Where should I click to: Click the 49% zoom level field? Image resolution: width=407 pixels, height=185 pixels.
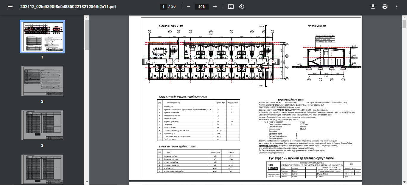(202, 7)
